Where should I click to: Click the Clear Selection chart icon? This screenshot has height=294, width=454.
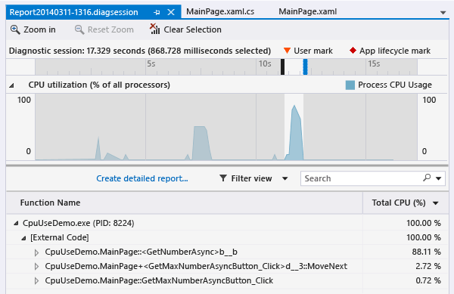tap(154, 29)
